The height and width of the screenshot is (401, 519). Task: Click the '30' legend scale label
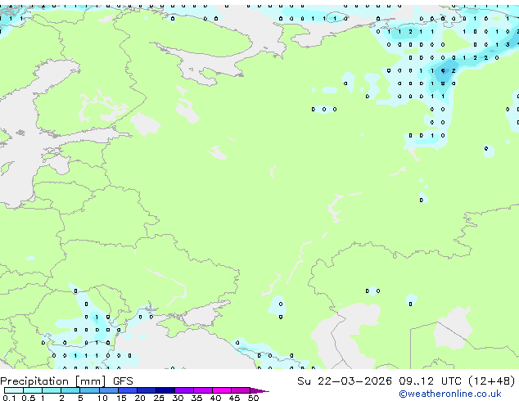178,398
